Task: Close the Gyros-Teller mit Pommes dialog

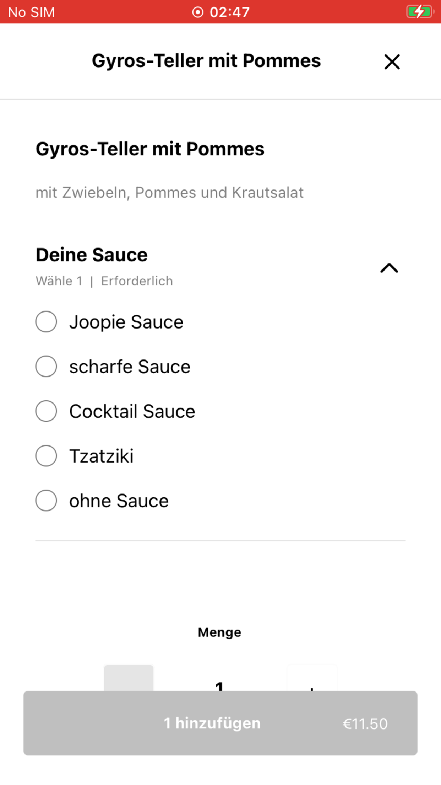Action: [x=392, y=62]
